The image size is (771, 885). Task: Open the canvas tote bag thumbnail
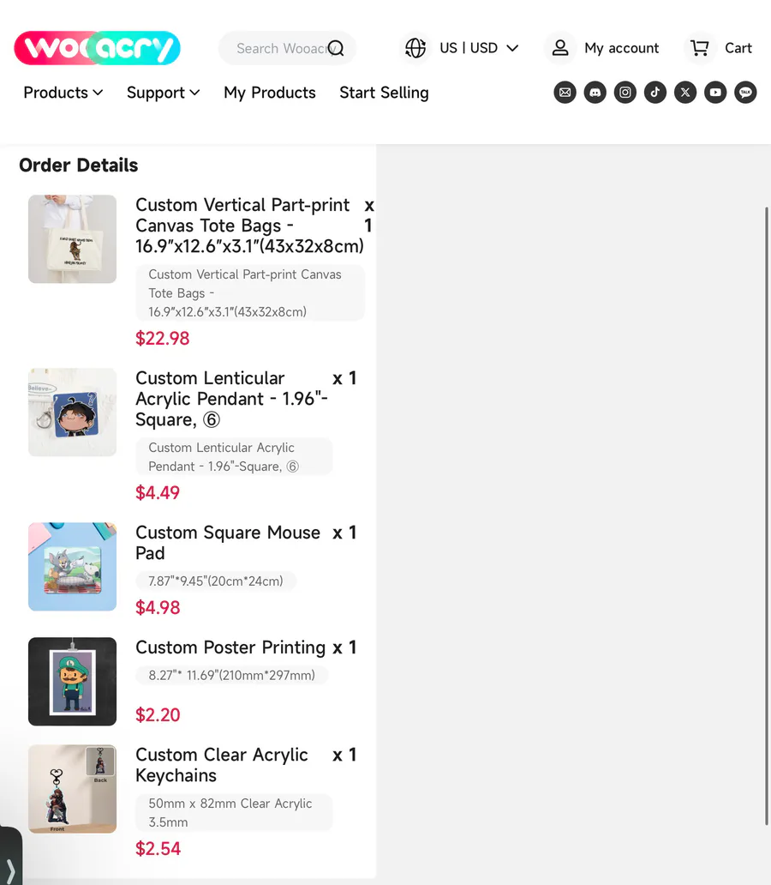click(x=72, y=239)
